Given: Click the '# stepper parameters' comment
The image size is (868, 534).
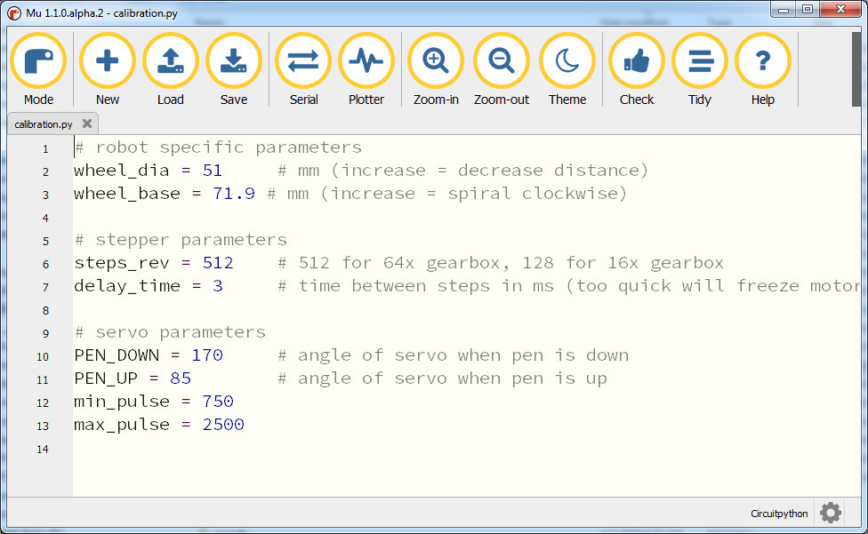Looking at the screenshot, I should coord(181,239).
